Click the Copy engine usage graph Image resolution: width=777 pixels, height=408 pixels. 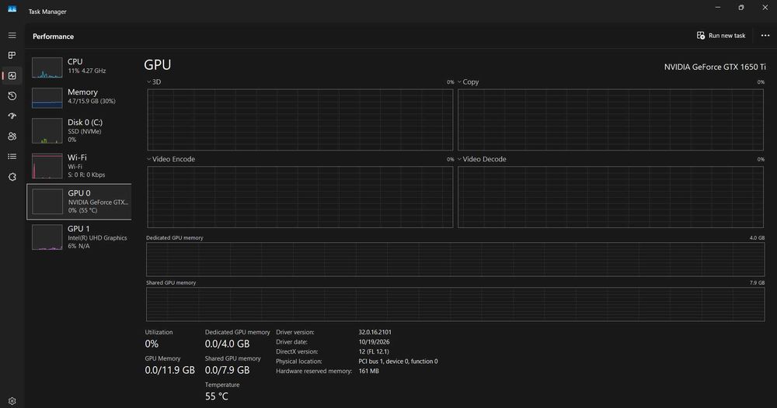[611, 119]
